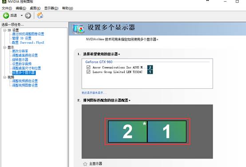Click the Lenovo Group Limited LEN T2324C label
The width and height of the screenshot is (246, 167).
117,72
